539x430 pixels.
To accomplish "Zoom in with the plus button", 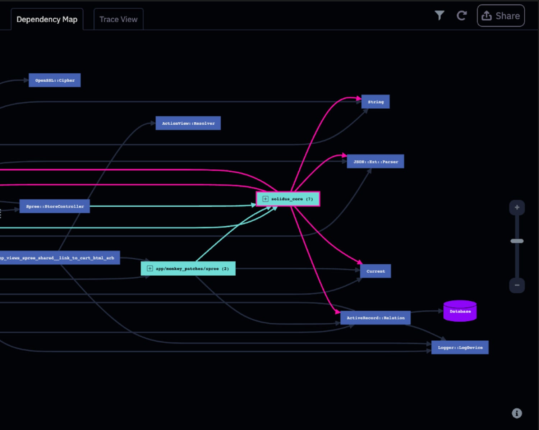I will 517,207.
